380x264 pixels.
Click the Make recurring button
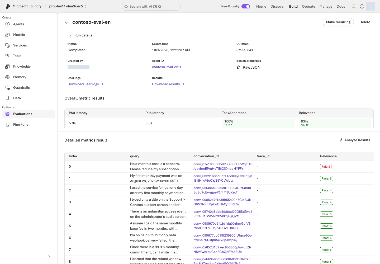click(338, 22)
